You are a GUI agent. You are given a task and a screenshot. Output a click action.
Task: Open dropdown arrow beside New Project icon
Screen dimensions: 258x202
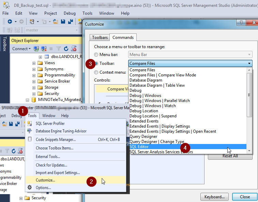pyautogui.click(x=38, y=21)
